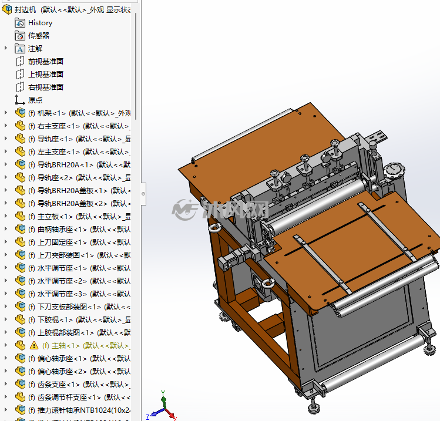Expand the 偏心轴承座<2> component node
Screen dimensions: 440x421
coord(6,371)
